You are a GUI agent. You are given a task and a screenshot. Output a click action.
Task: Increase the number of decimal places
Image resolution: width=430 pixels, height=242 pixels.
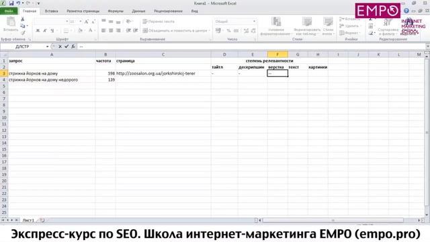(246, 31)
